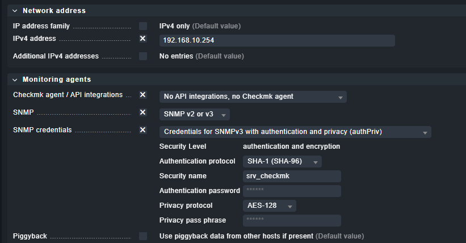Enable the Piggyback checkbox
The width and height of the screenshot is (466, 243).
tap(143, 236)
